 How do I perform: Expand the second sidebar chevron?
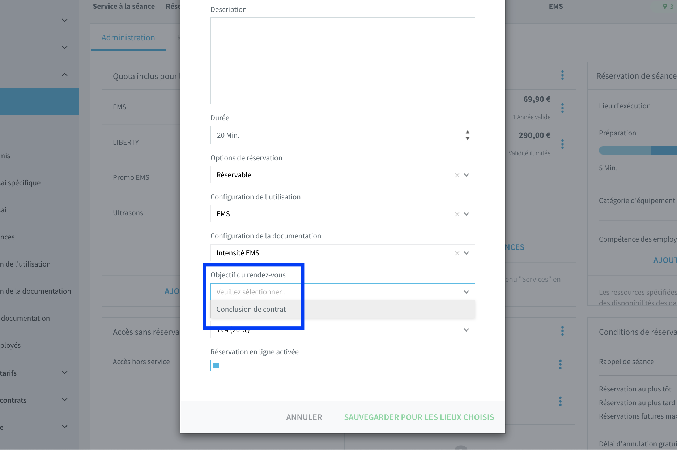tap(65, 47)
